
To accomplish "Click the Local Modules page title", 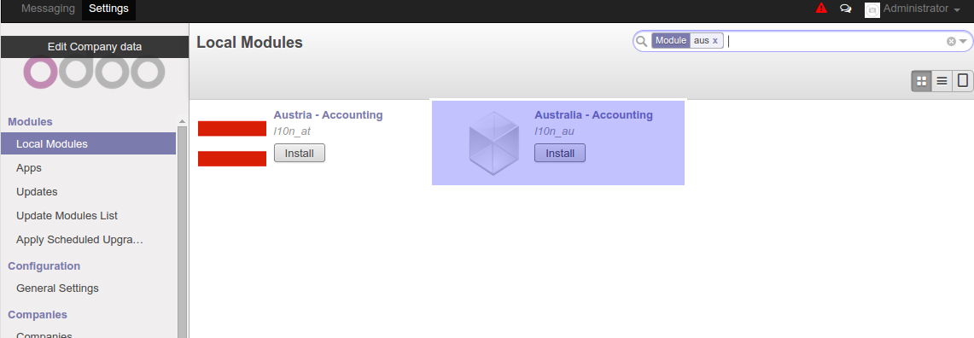I will (250, 43).
